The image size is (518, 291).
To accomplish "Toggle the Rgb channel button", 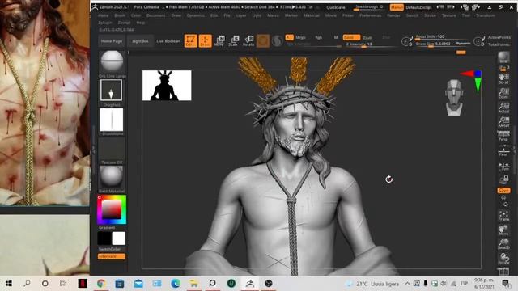I will tap(318, 38).
